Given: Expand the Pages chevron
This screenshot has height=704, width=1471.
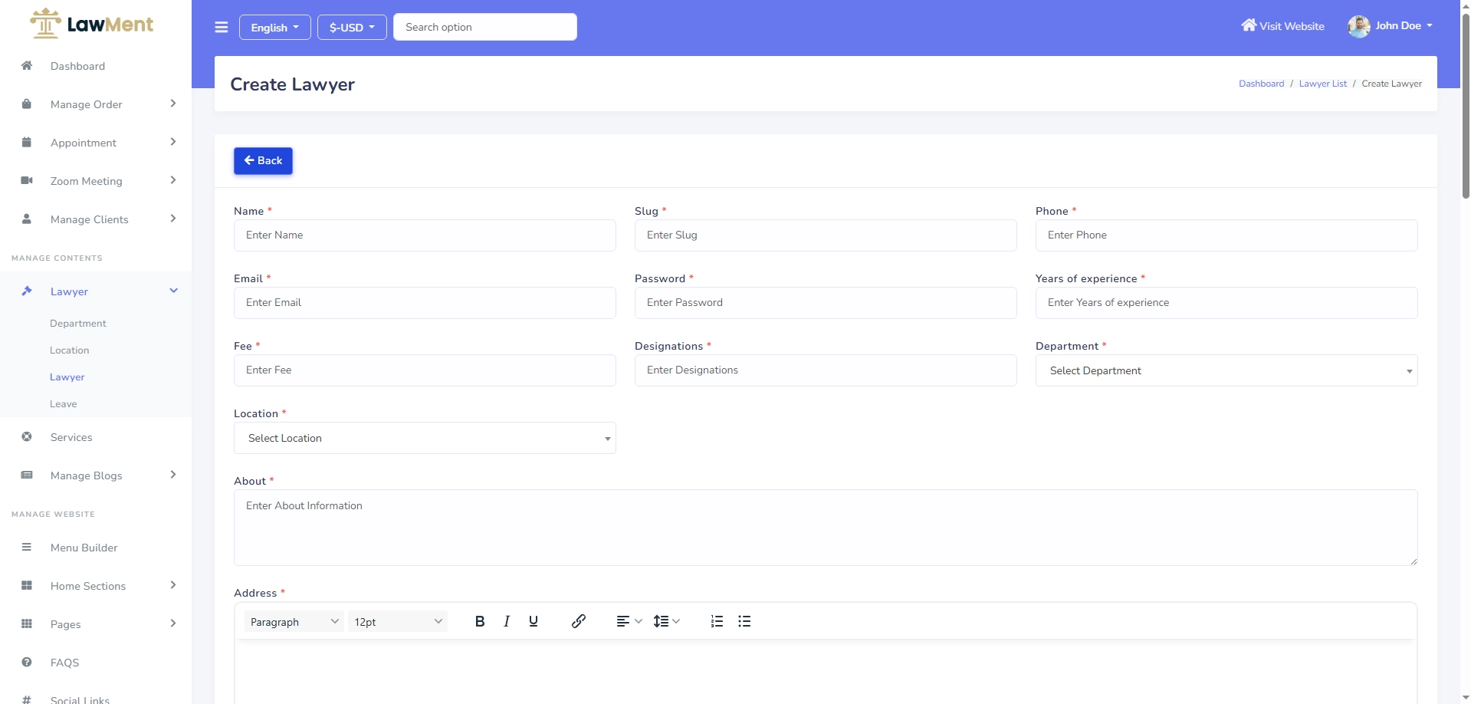Looking at the screenshot, I should pyautogui.click(x=173, y=623).
